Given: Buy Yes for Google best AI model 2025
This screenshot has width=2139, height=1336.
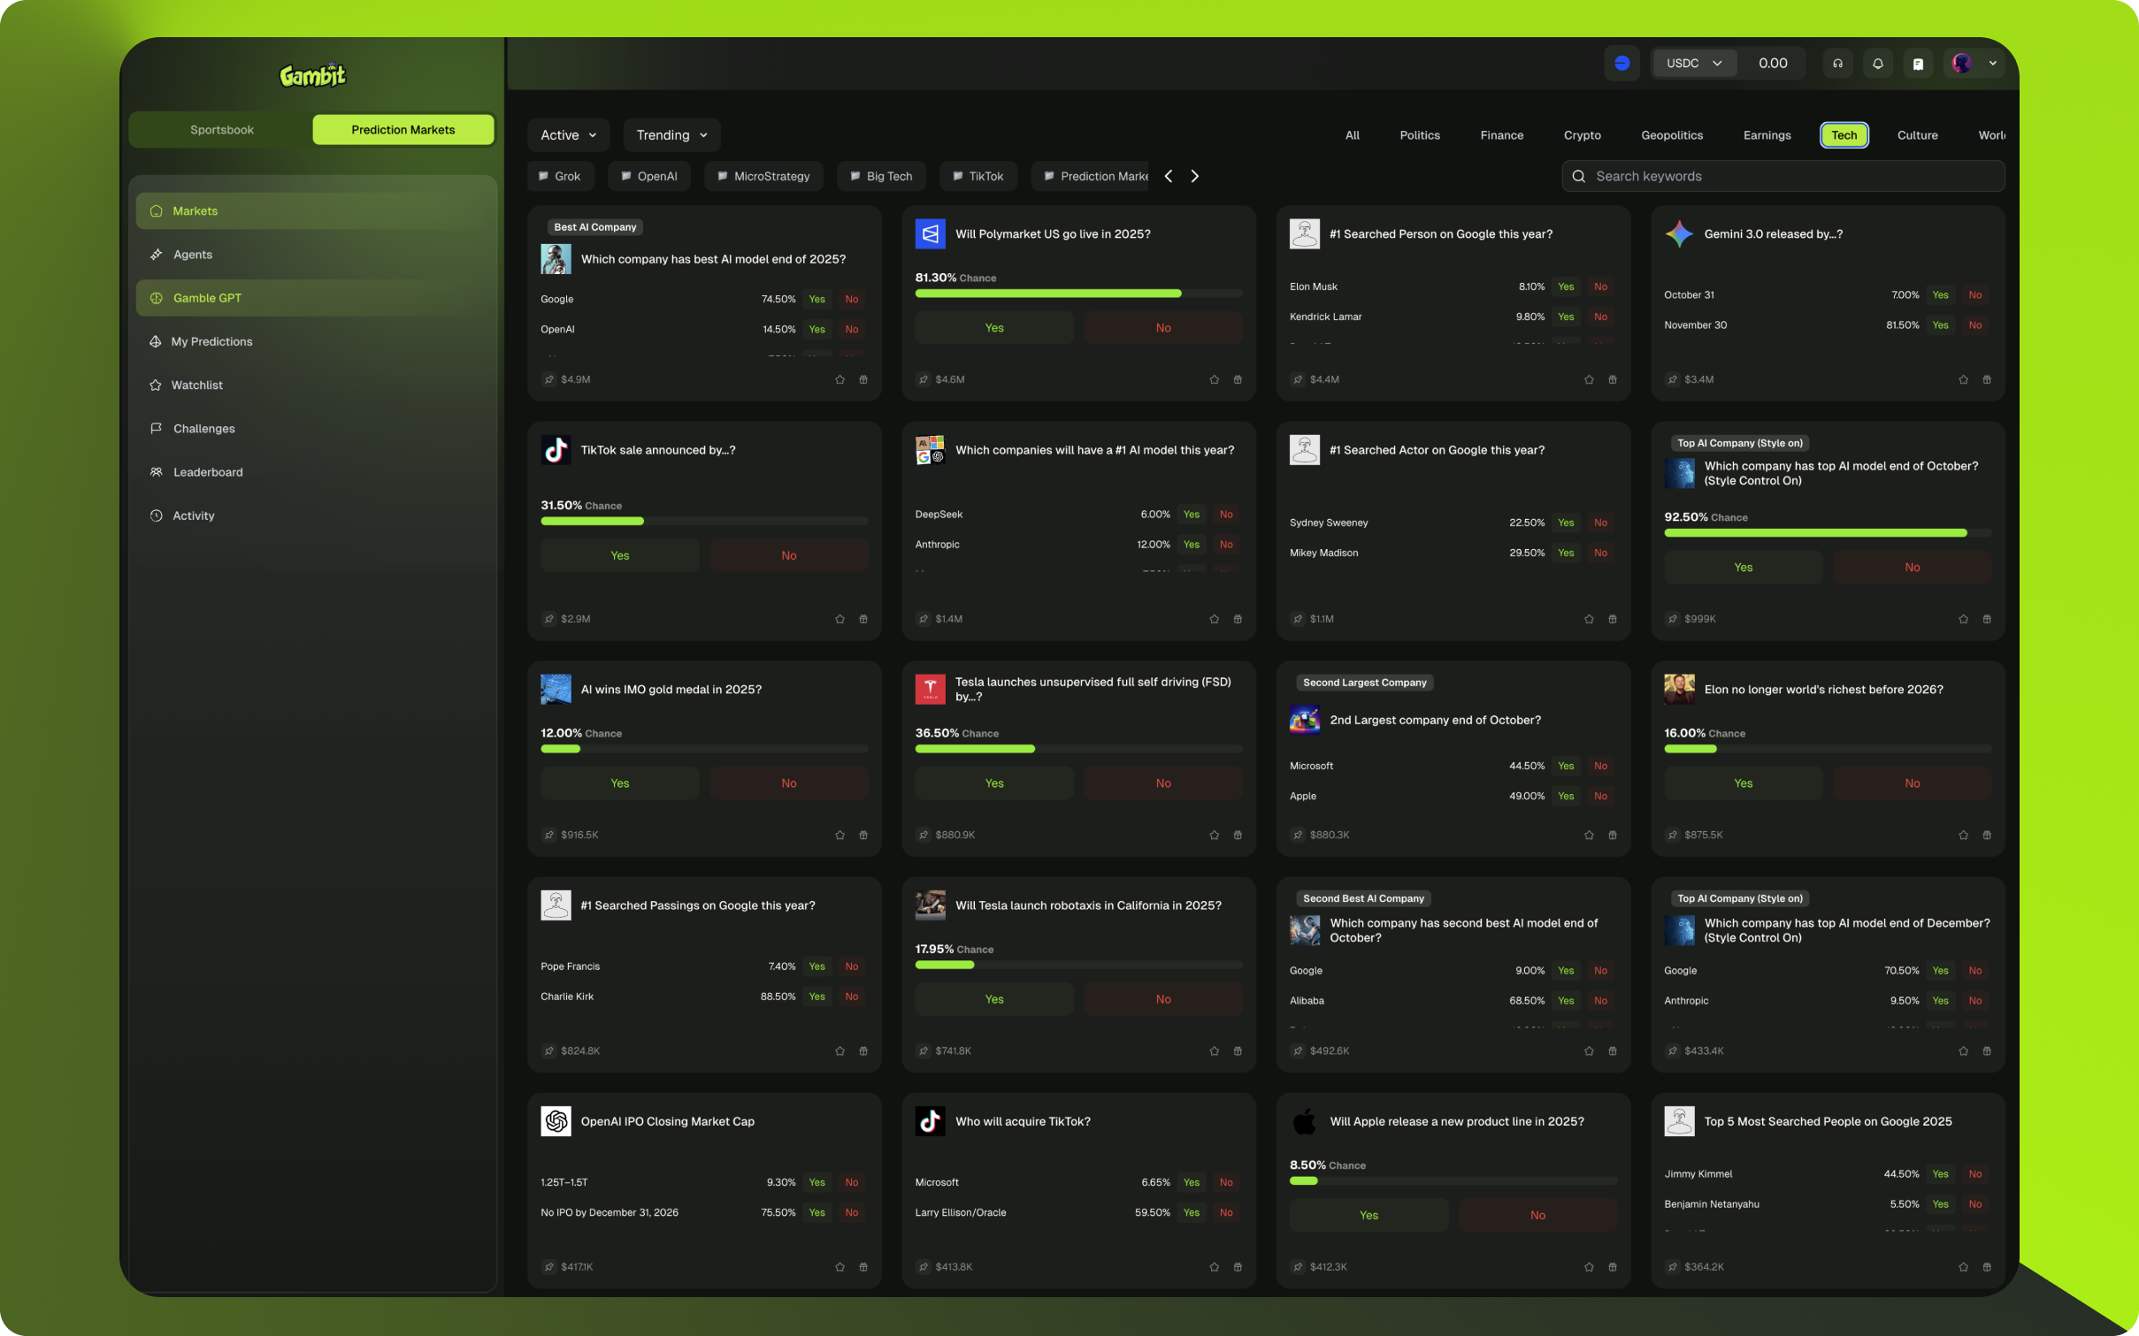Looking at the screenshot, I should 816,299.
